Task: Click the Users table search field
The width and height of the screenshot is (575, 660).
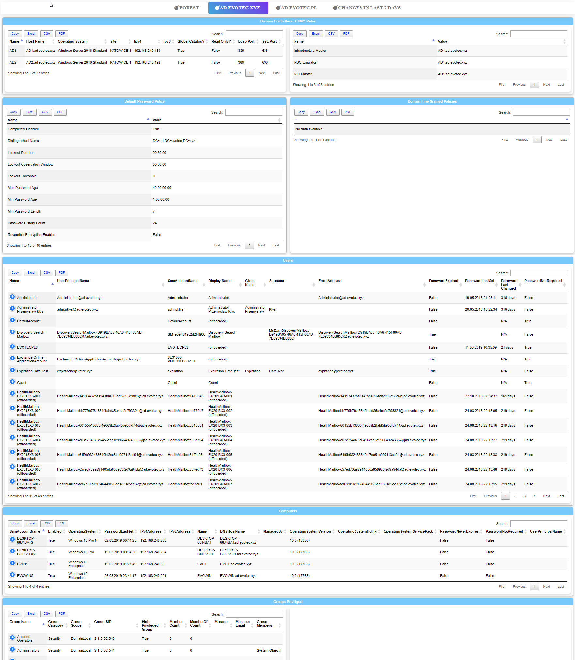Action: (x=538, y=273)
